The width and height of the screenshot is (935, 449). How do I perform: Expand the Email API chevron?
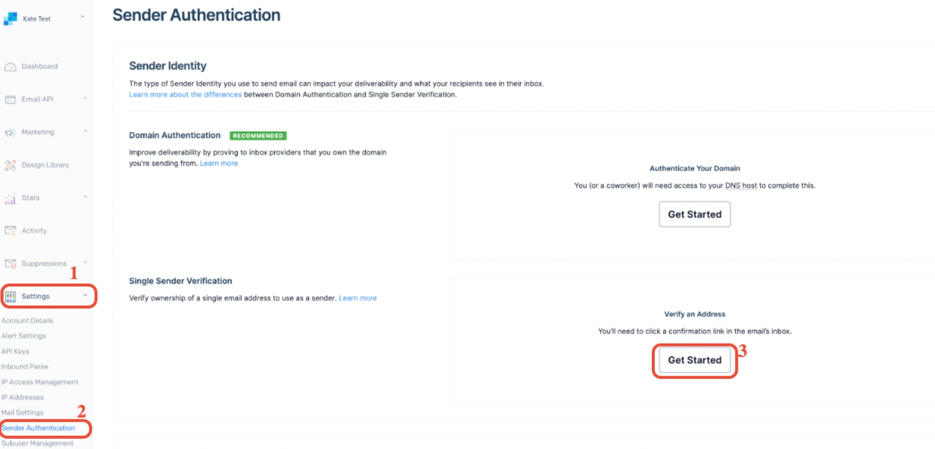85,98
